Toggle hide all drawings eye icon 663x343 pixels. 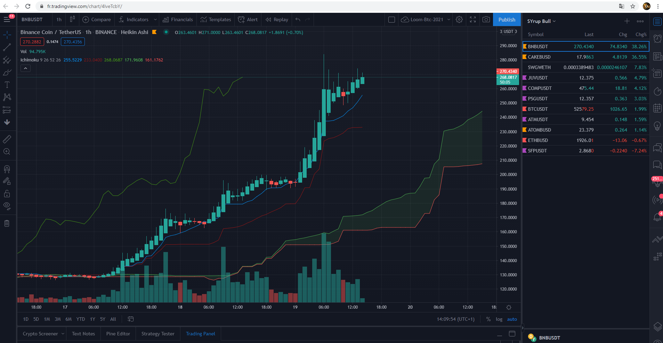[7, 206]
